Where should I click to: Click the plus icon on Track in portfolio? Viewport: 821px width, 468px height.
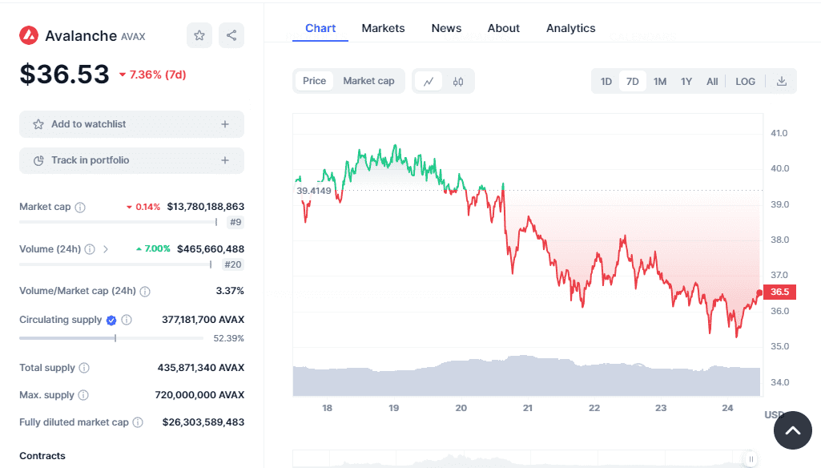[225, 160]
